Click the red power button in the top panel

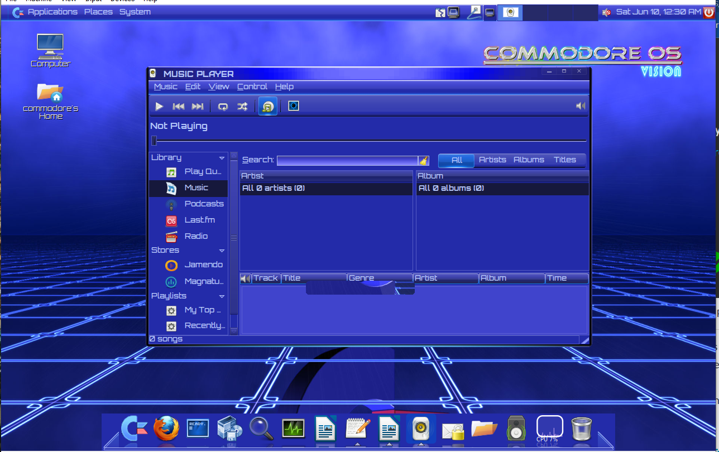[x=710, y=12]
